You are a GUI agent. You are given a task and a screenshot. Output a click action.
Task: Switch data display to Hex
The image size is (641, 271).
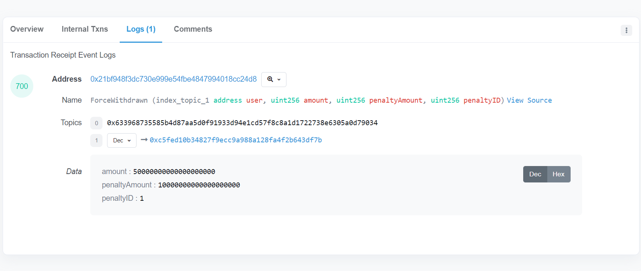[x=558, y=174]
